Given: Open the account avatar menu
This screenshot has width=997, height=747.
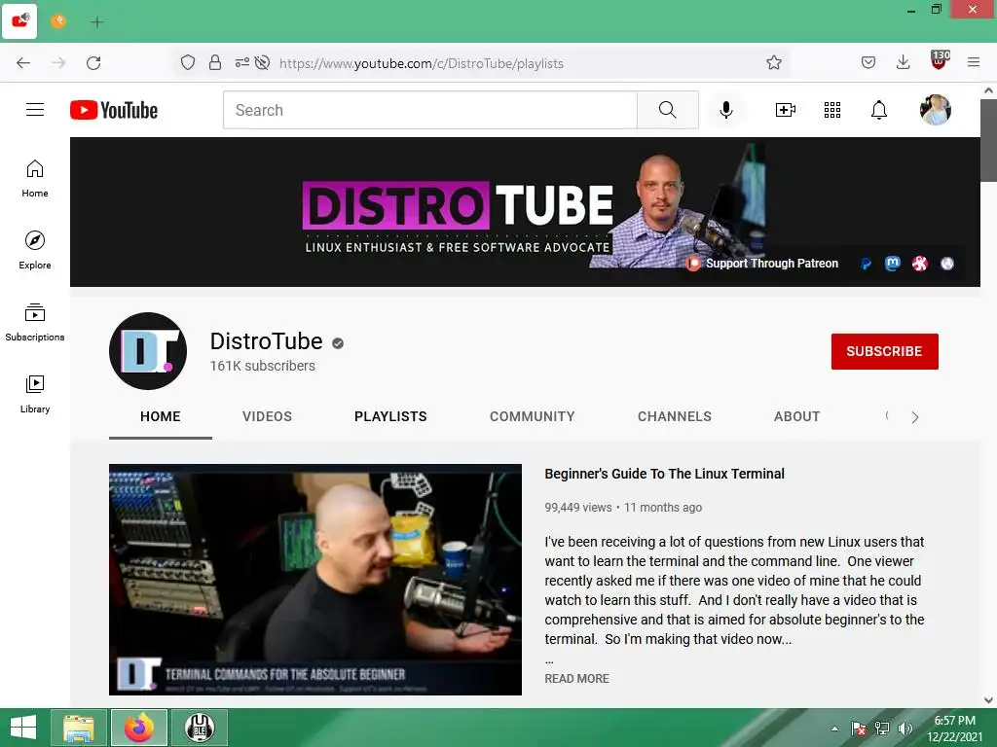Looking at the screenshot, I should (936, 110).
